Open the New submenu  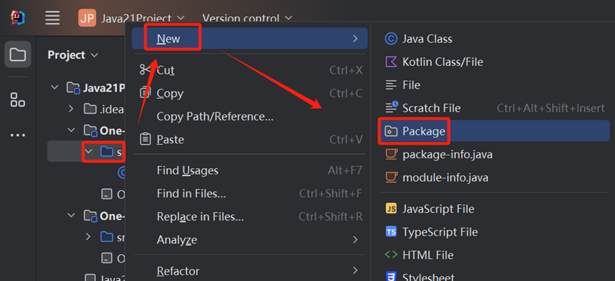[x=250, y=38]
